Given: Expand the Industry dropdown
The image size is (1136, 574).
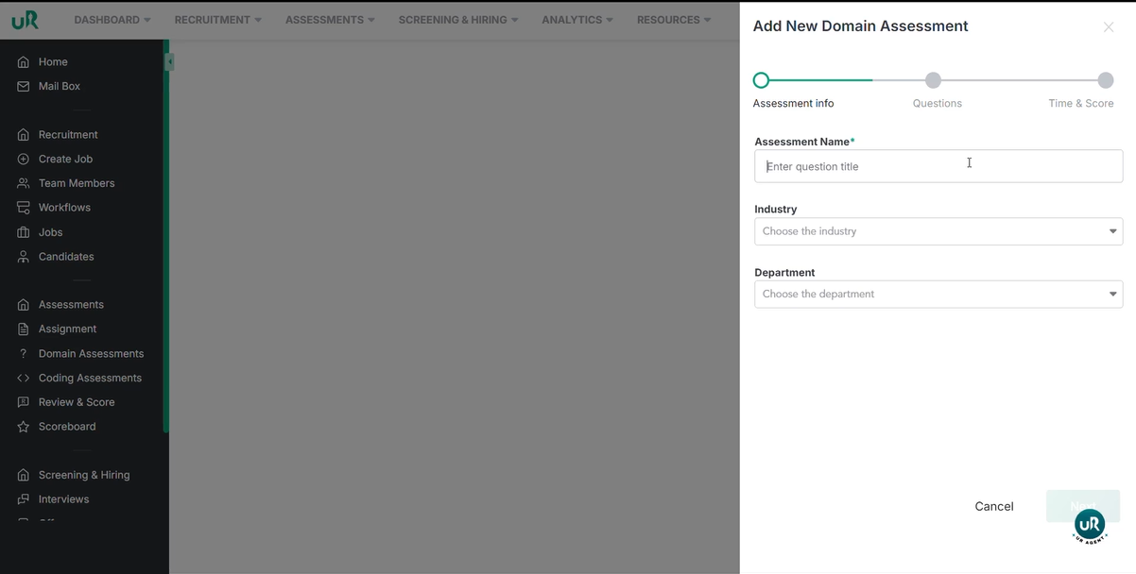Looking at the screenshot, I should pyautogui.click(x=938, y=231).
